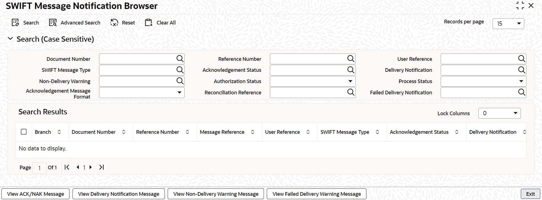Click View Non-Delivery Warning Message button
Image resolution: width=542 pixels, height=200 pixels.
[216, 194]
